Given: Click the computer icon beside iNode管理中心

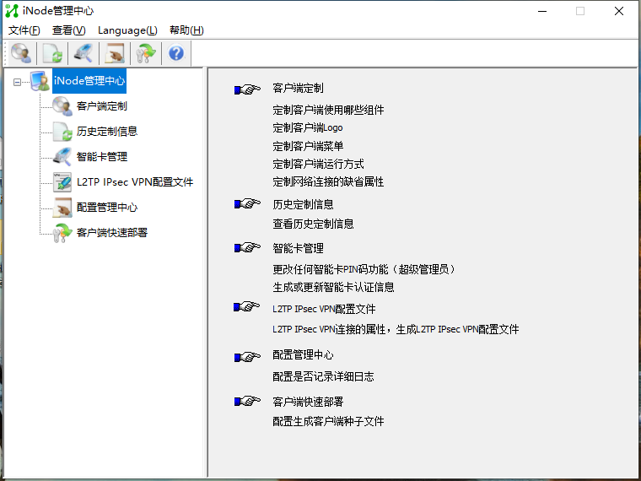Looking at the screenshot, I should pyautogui.click(x=40, y=81).
